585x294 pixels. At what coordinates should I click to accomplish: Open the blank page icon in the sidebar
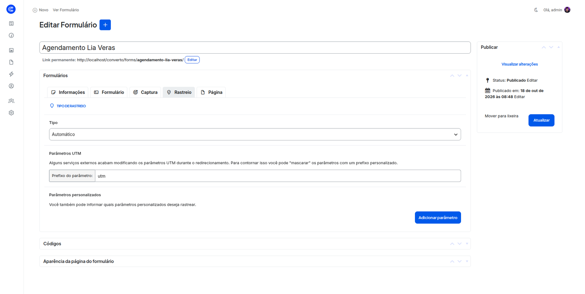(x=11, y=62)
